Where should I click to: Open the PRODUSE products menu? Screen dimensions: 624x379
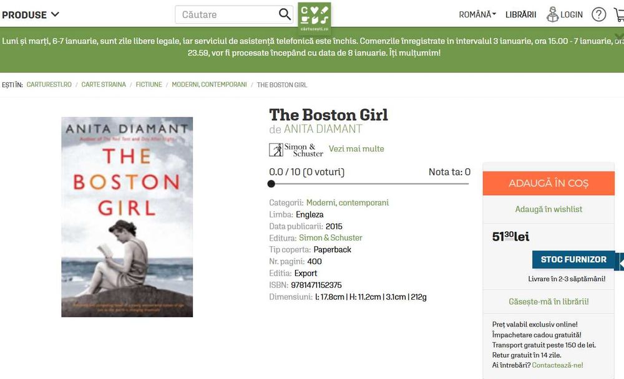31,15
